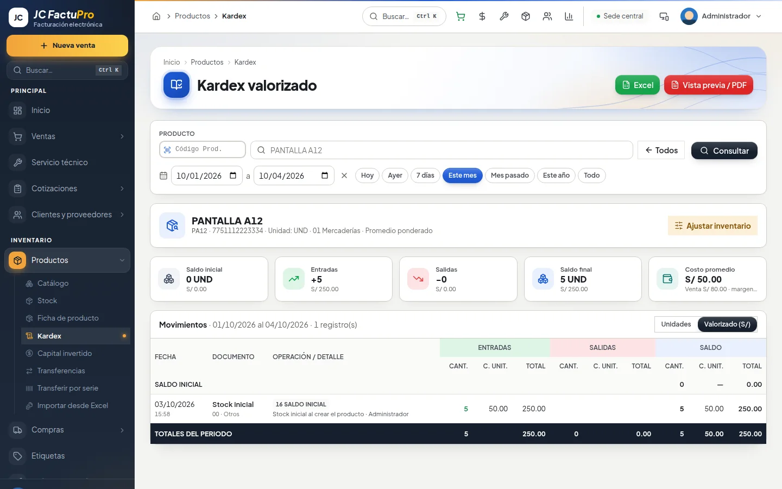Switch movements view to Valorizado (S/)
The width and height of the screenshot is (782, 489).
tap(727, 324)
